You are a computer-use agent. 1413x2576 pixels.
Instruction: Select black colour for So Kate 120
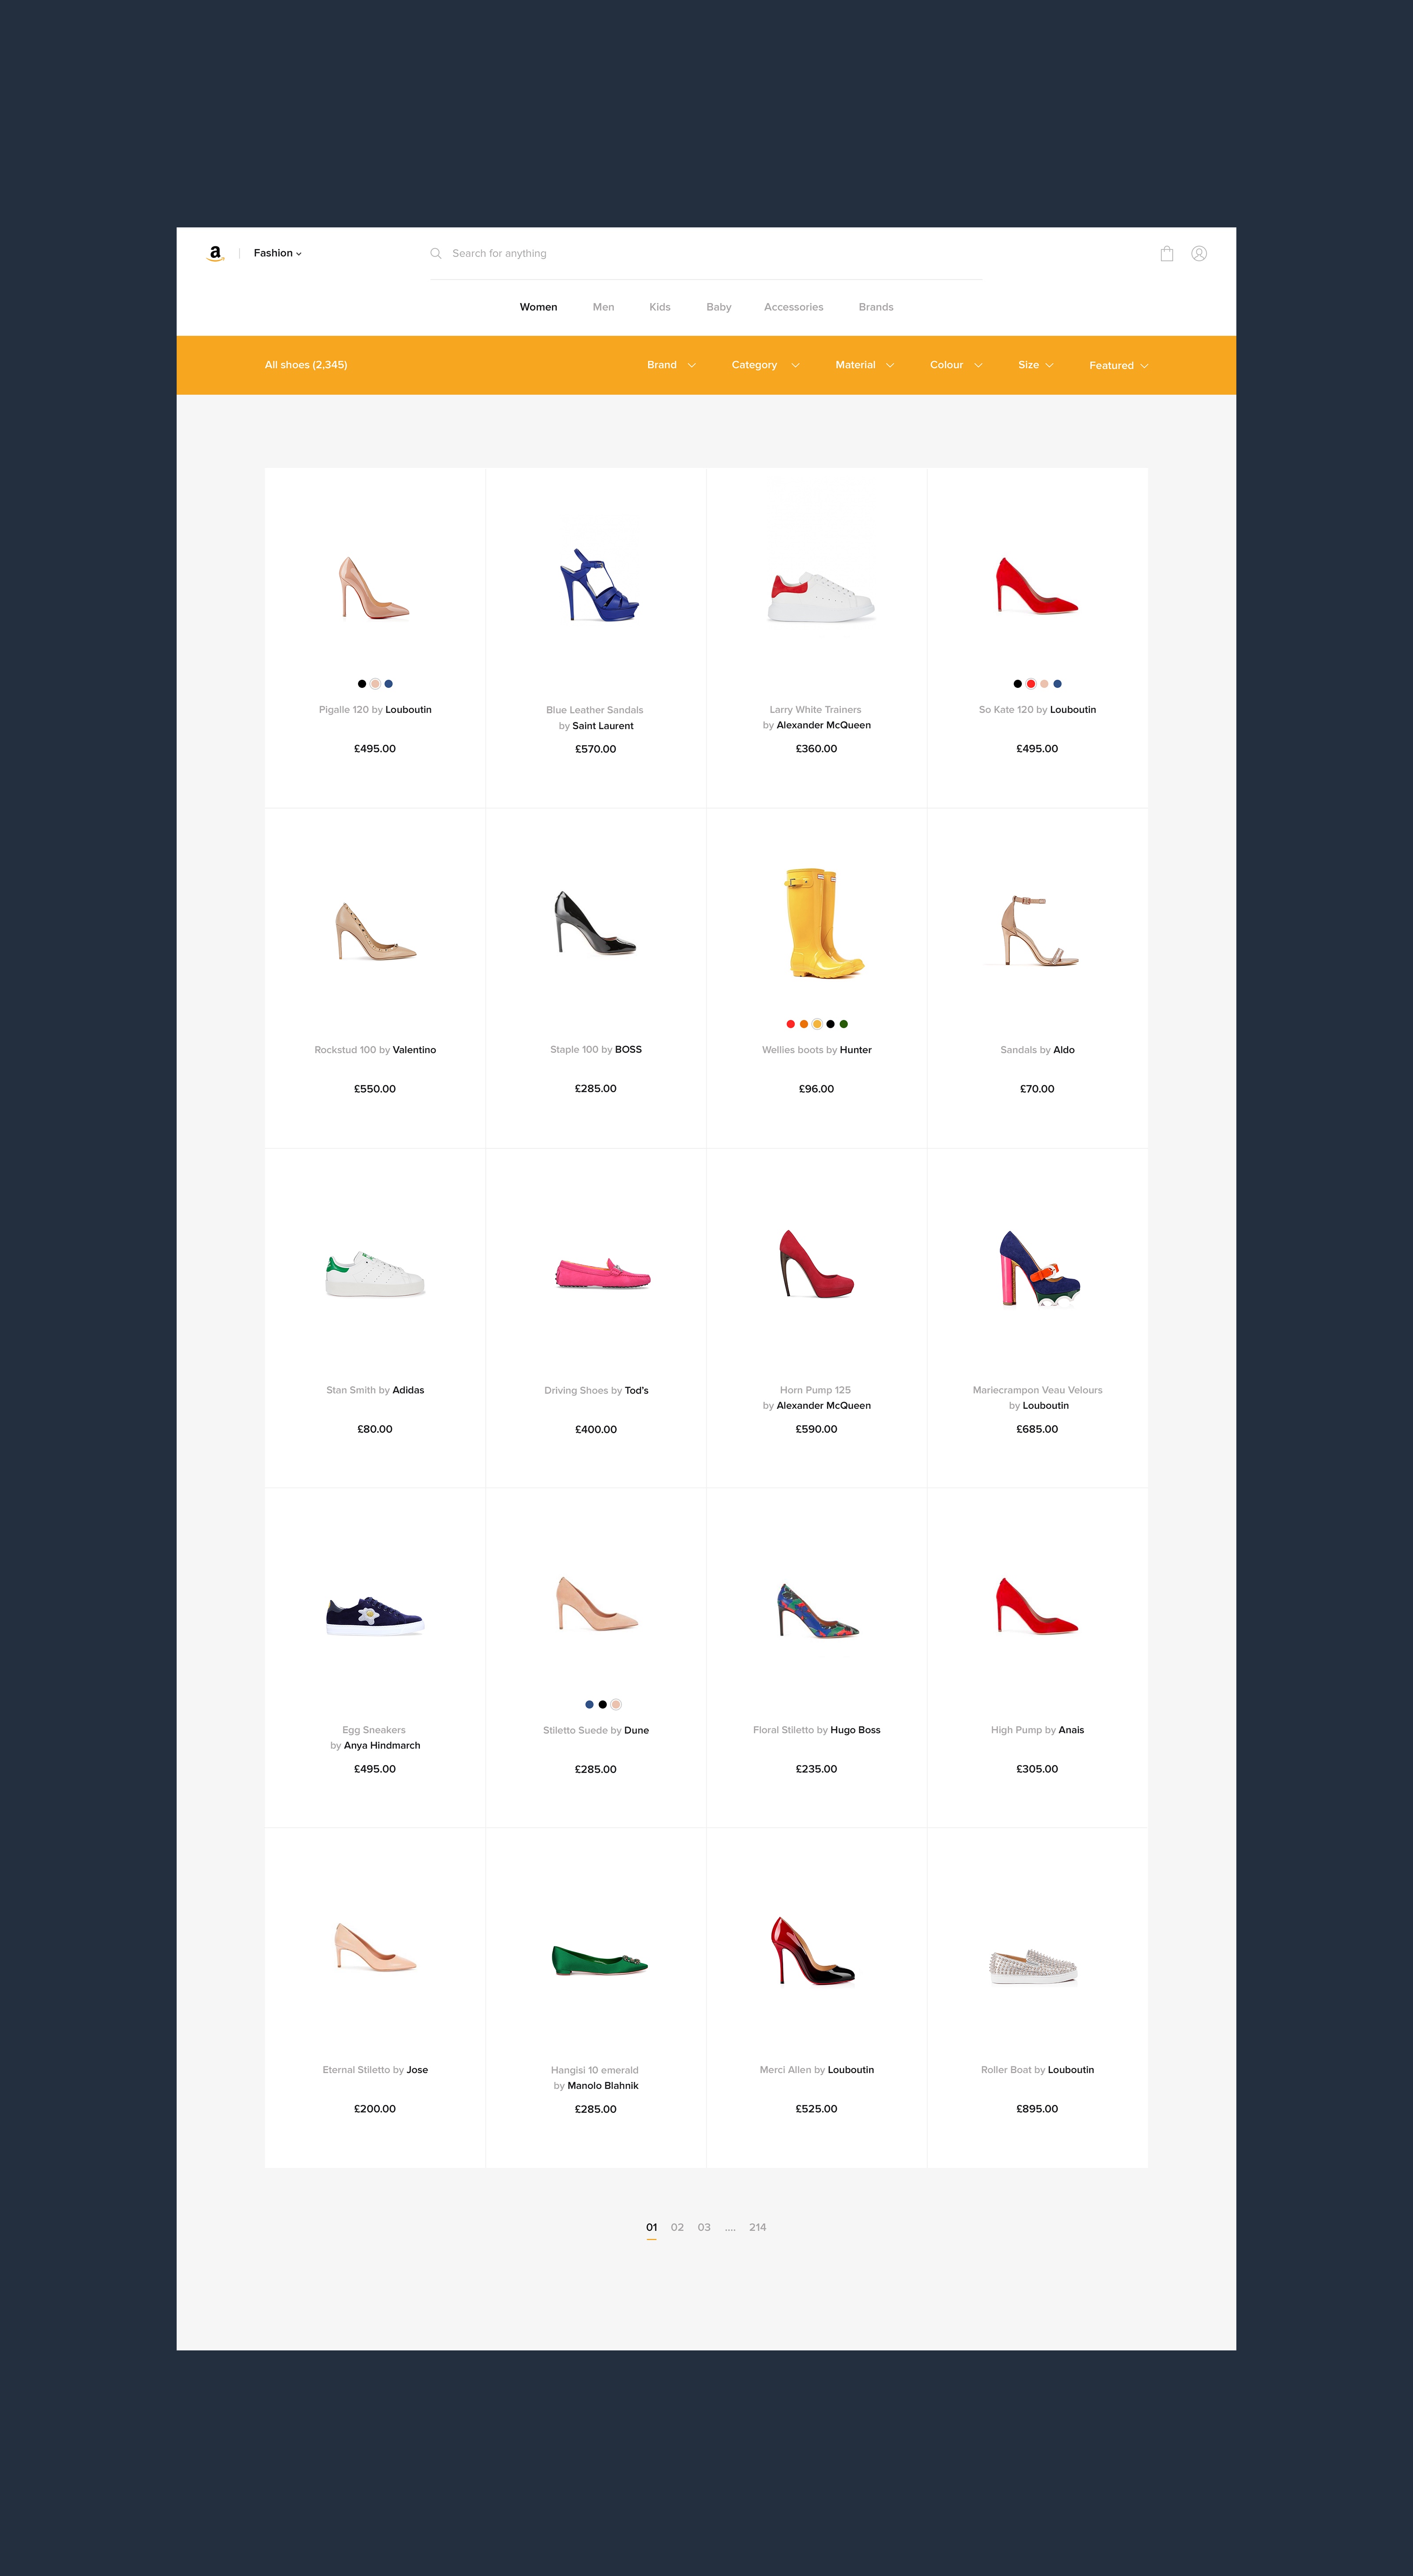pos(1017,684)
